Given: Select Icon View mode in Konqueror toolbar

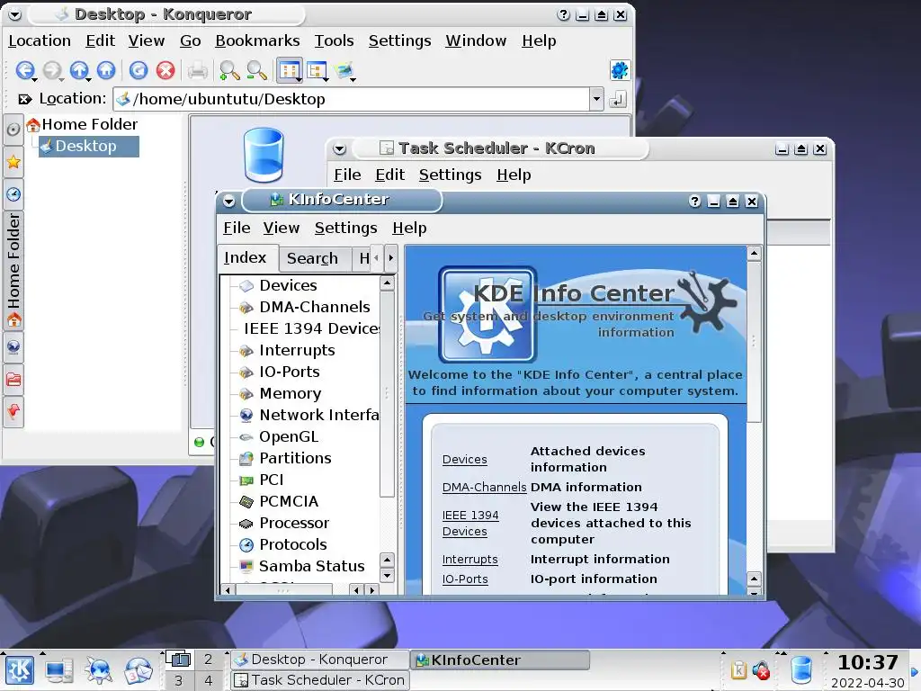Looking at the screenshot, I should tap(289, 71).
